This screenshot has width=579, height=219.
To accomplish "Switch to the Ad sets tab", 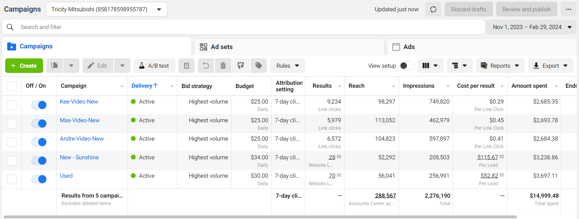I will pyautogui.click(x=221, y=47).
